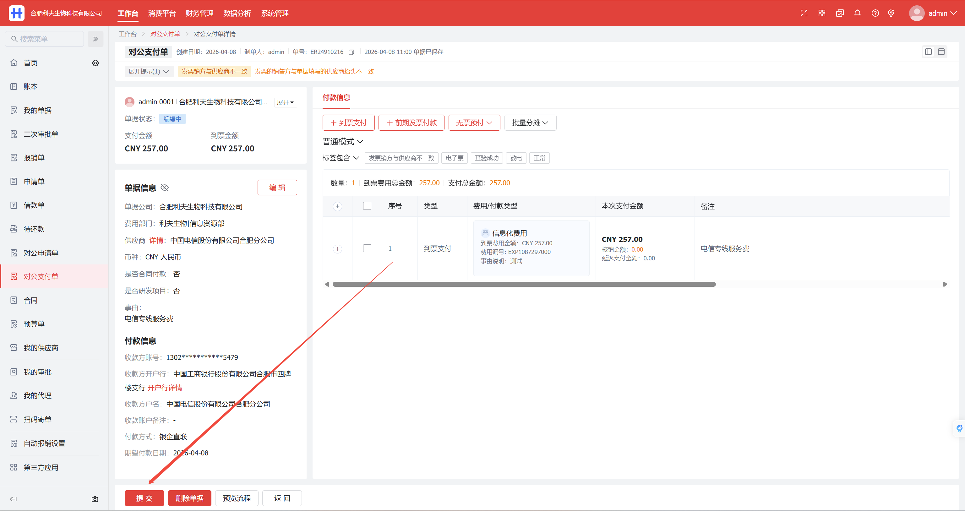
Task: Click the apps grid icon in header
Action: point(822,14)
